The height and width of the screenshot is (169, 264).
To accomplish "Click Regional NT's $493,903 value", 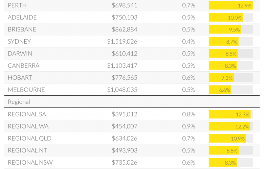I will (125, 150).
